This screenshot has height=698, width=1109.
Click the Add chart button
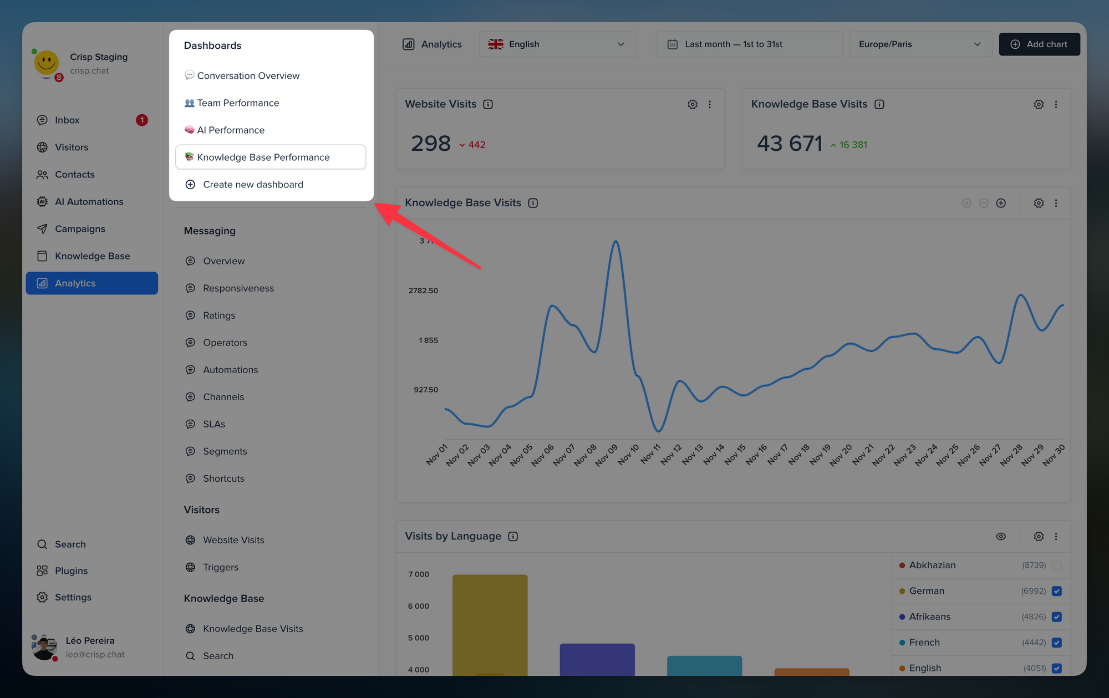pos(1039,44)
